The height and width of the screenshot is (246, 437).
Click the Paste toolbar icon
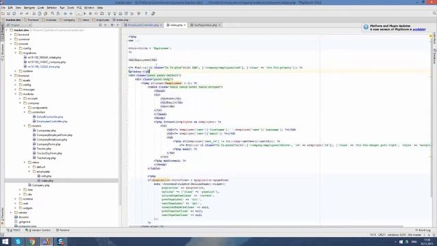[46, 14]
